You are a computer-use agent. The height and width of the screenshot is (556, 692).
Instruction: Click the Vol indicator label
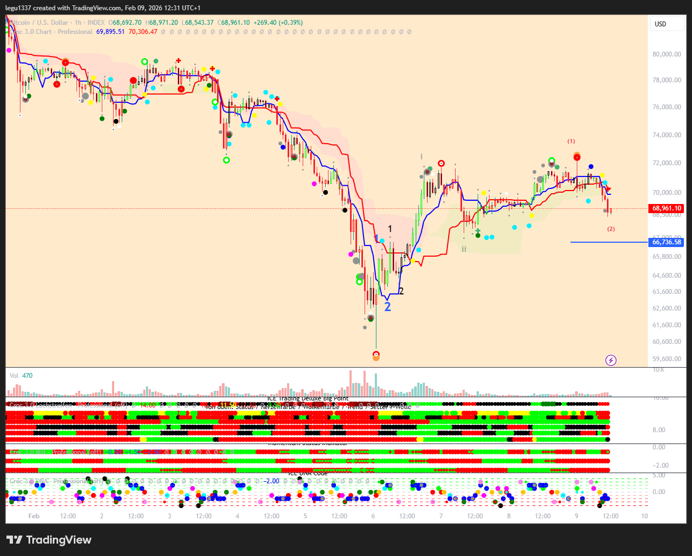[x=15, y=376]
